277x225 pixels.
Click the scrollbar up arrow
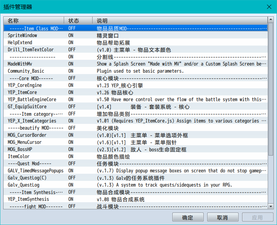click(271, 19)
